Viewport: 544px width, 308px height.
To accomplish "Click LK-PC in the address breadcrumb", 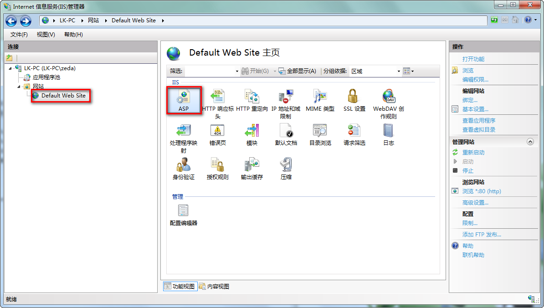I will click(x=67, y=21).
